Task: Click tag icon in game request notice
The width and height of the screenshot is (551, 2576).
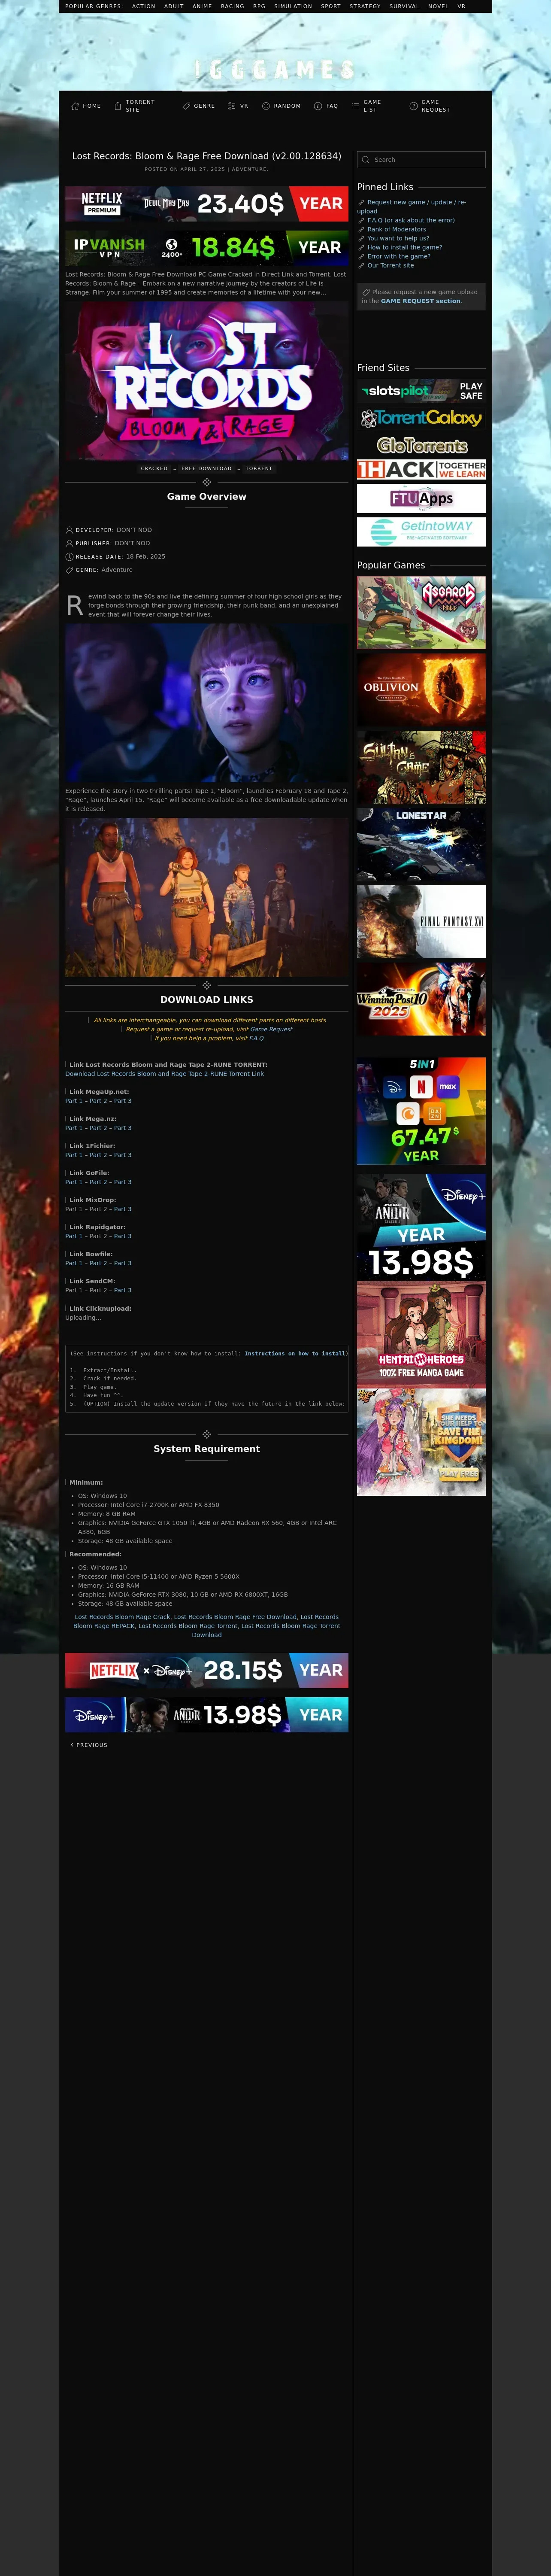Action: (x=366, y=292)
